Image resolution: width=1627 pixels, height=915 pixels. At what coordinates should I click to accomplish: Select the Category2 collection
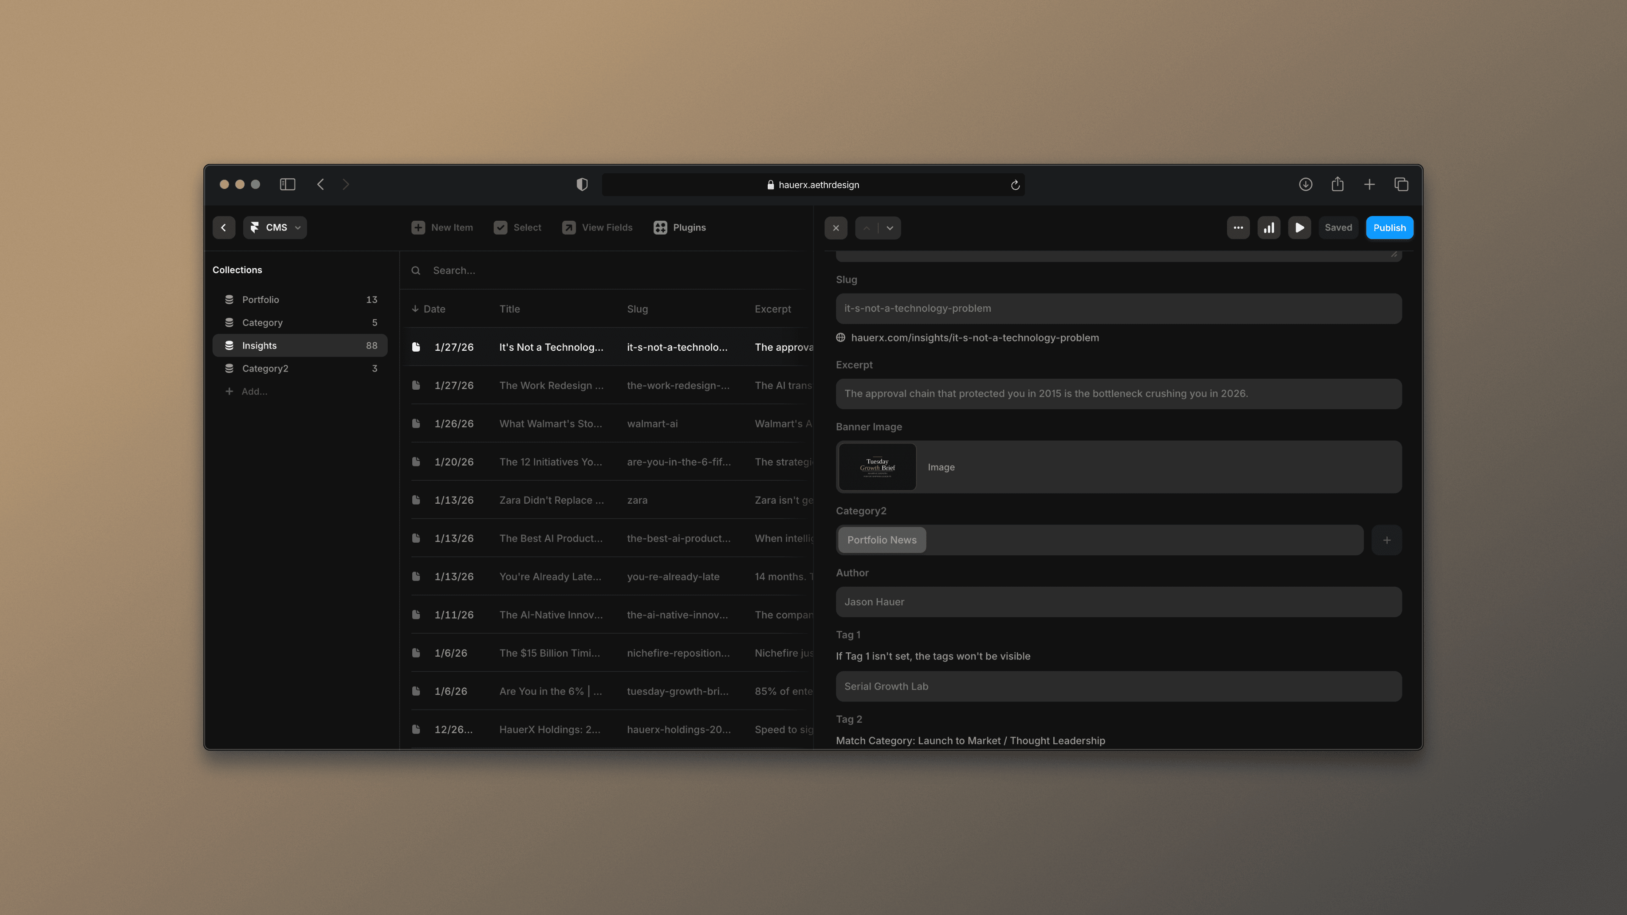tap(265, 368)
